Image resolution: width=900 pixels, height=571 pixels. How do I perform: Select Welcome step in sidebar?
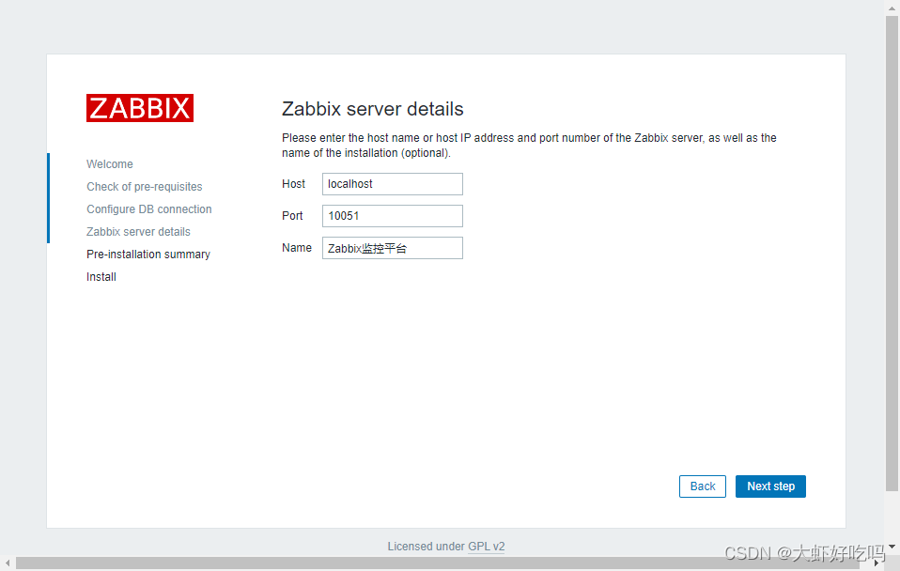pos(110,164)
